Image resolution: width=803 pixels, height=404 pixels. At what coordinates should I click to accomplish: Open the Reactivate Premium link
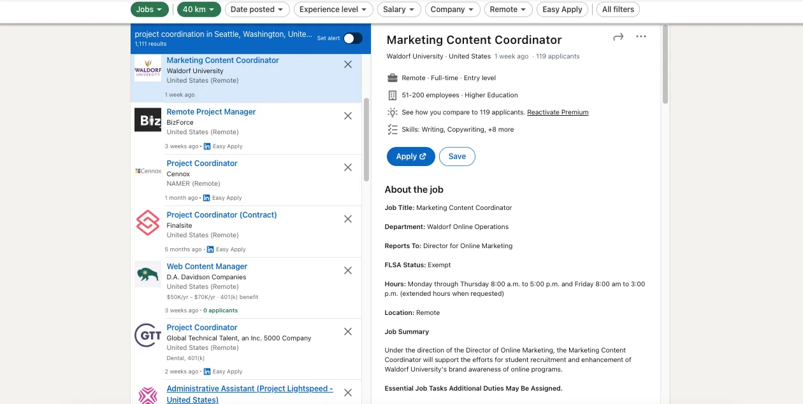557,112
